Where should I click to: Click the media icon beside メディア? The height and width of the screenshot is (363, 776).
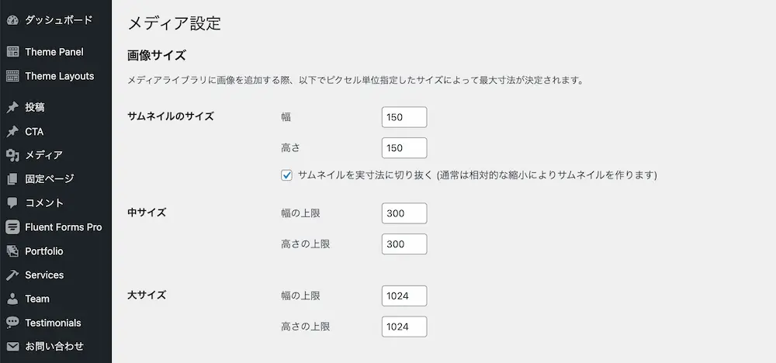point(12,155)
